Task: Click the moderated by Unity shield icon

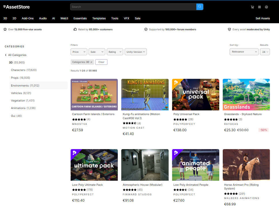Action: pyautogui.click(x=229, y=29)
